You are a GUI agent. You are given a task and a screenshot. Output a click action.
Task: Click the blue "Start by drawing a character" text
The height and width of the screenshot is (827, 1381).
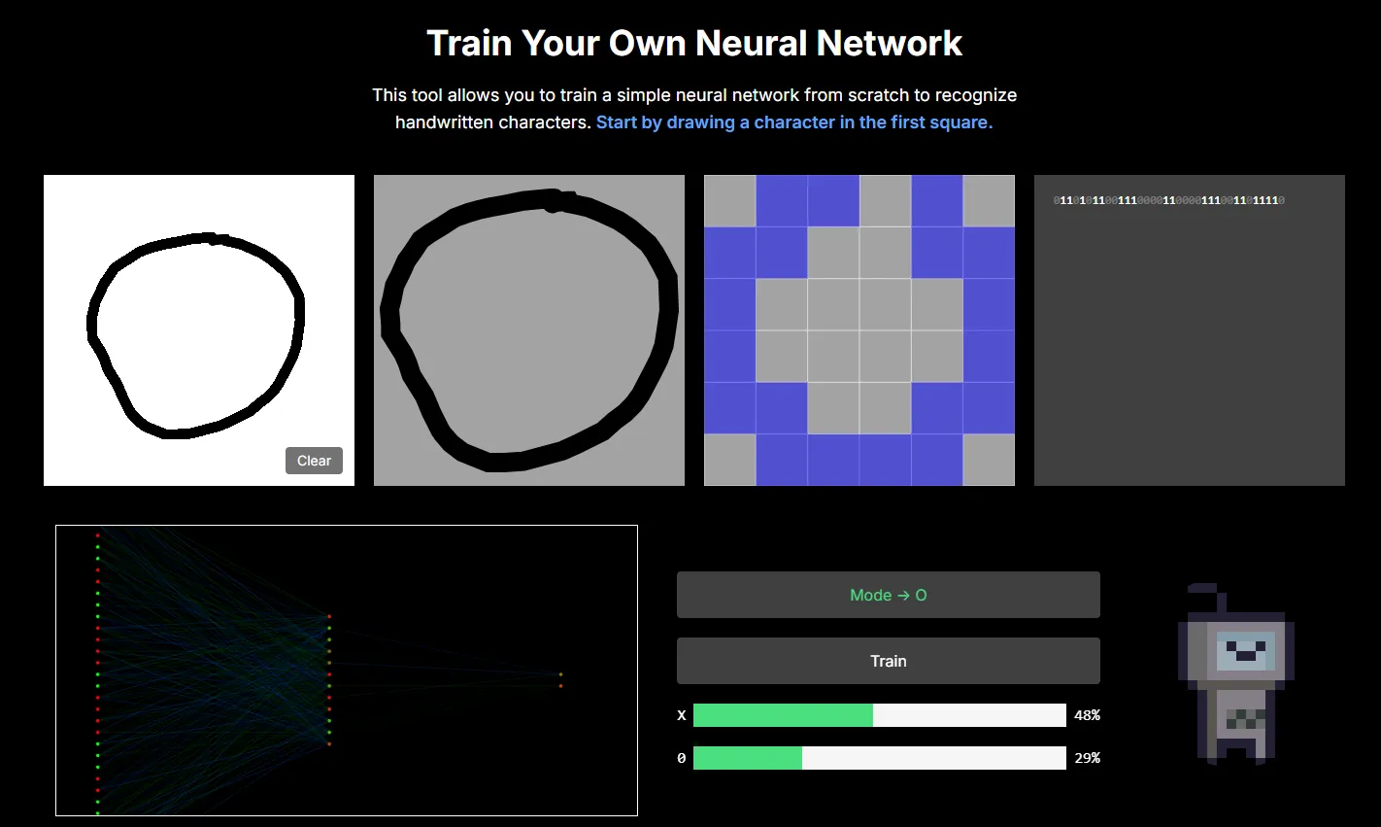click(x=793, y=122)
